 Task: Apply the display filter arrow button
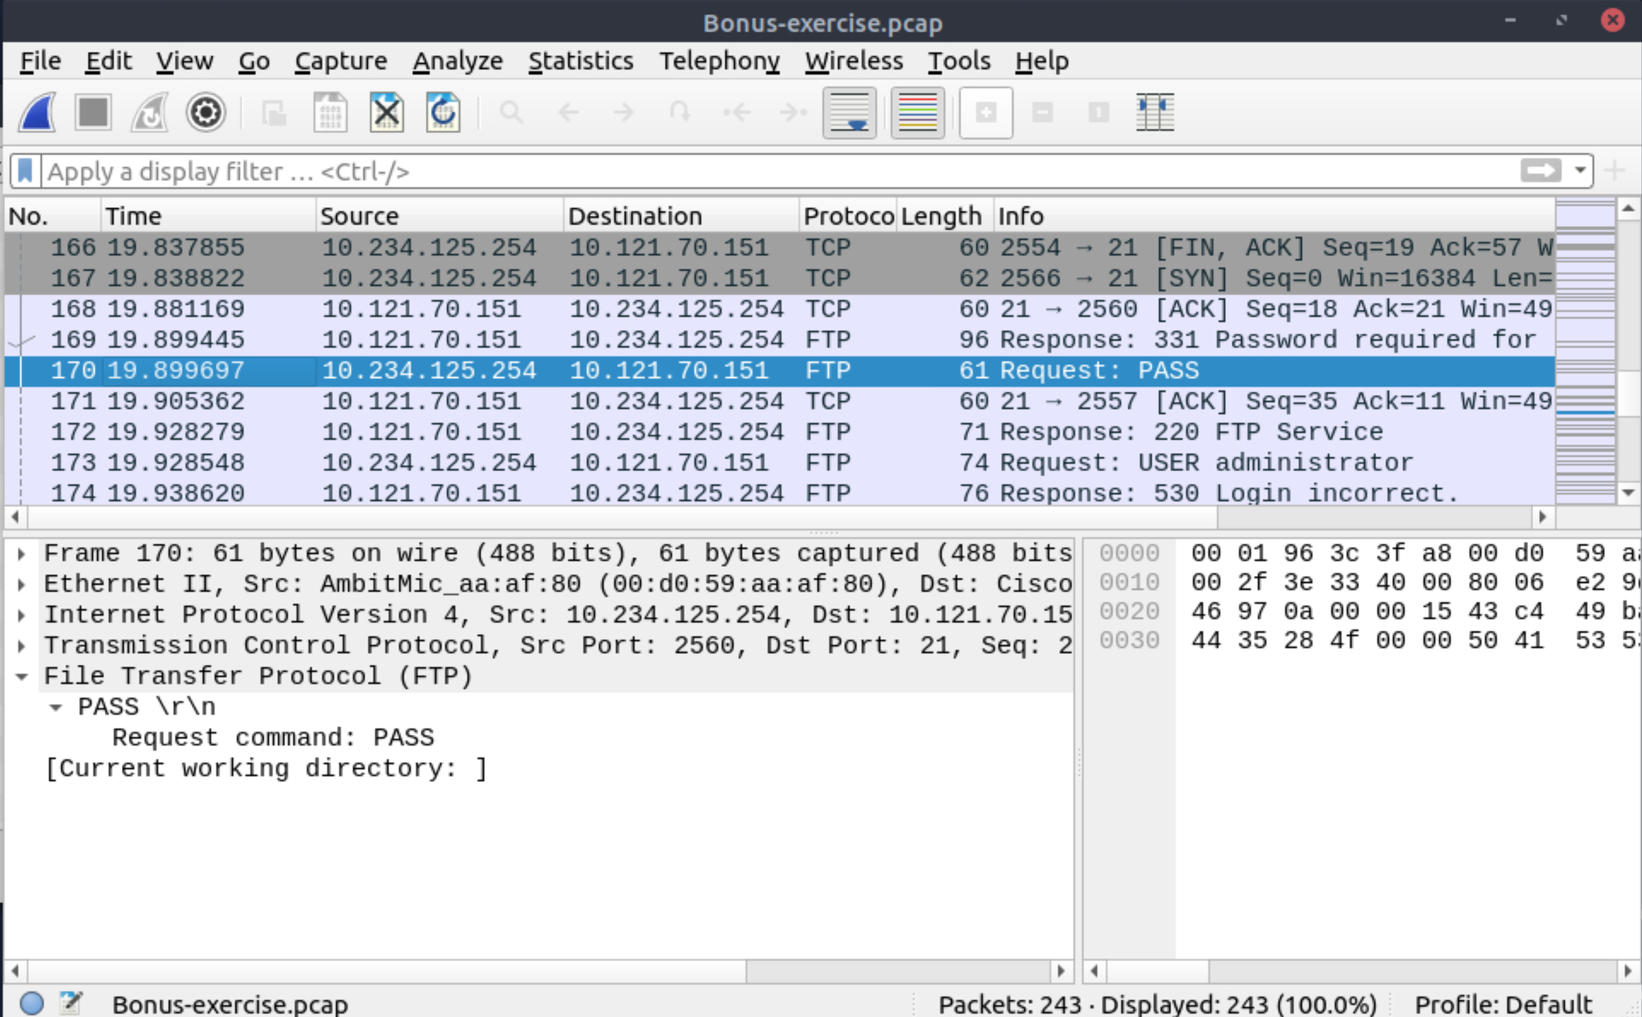1541,171
